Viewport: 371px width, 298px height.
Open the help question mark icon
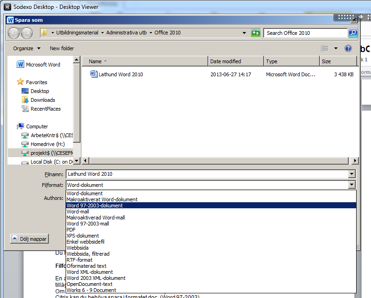[x=348, y=48]
